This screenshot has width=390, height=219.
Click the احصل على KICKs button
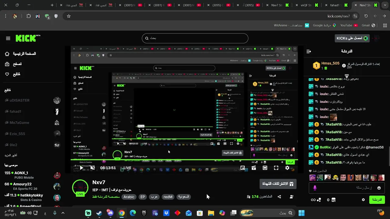pos(352,38)
